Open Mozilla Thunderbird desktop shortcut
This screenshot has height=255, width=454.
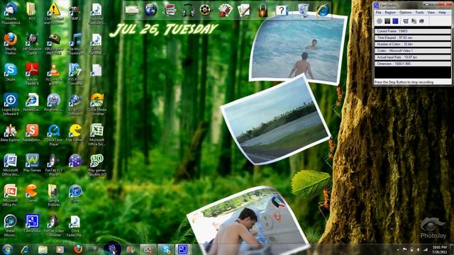tap(11, 13)
